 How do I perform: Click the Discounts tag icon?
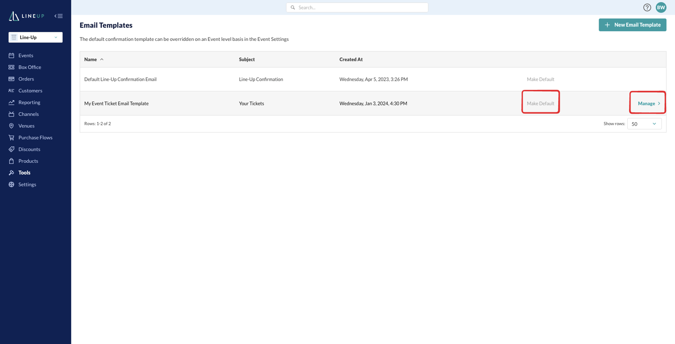[x=11, y=149]
